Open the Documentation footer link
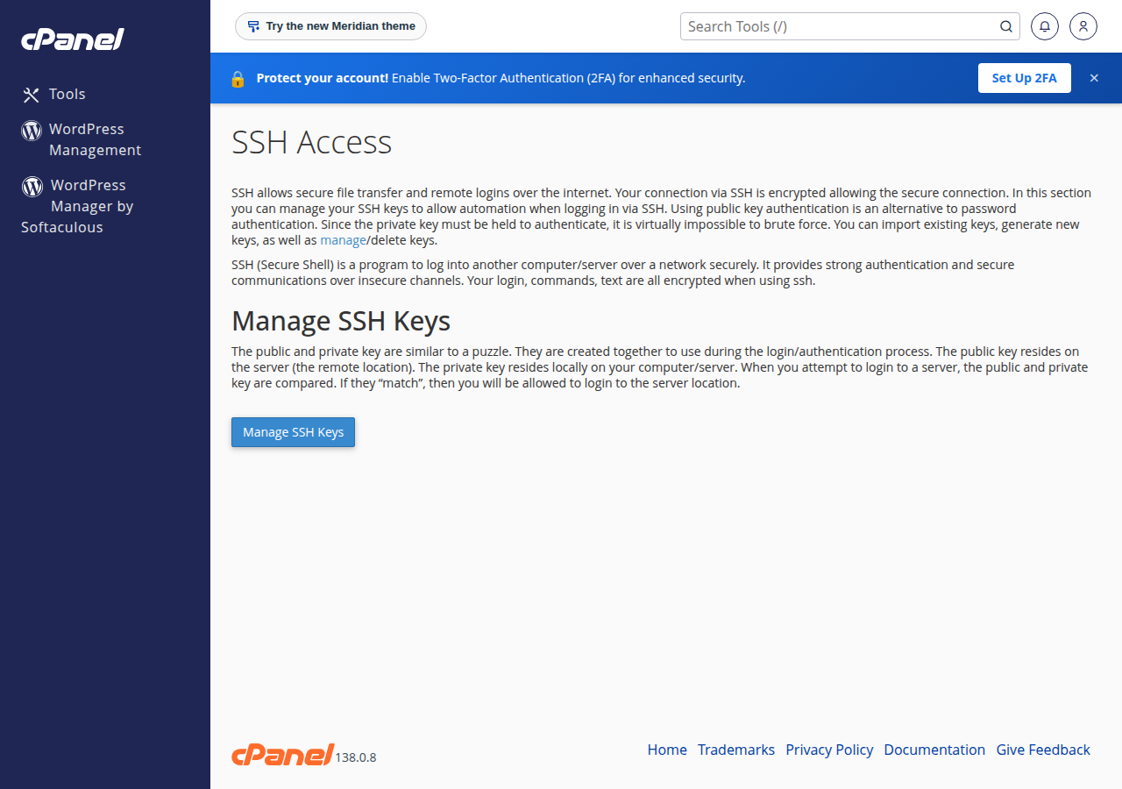Screen dimensions: 1122x789 [934, 750]
